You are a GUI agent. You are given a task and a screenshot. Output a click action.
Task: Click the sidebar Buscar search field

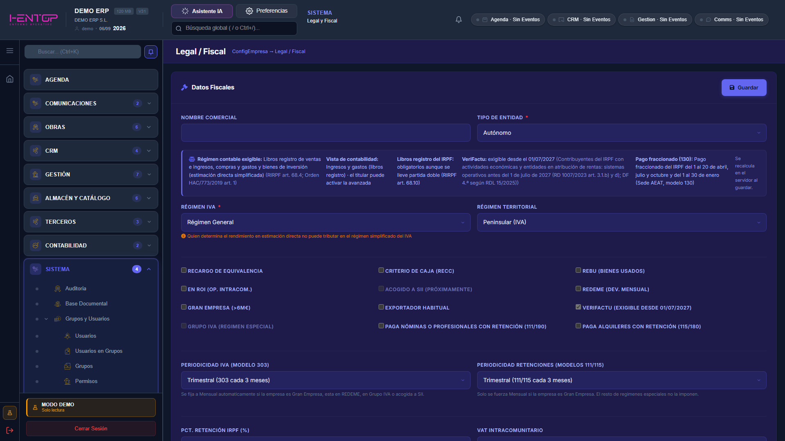[x=83, y=52]
